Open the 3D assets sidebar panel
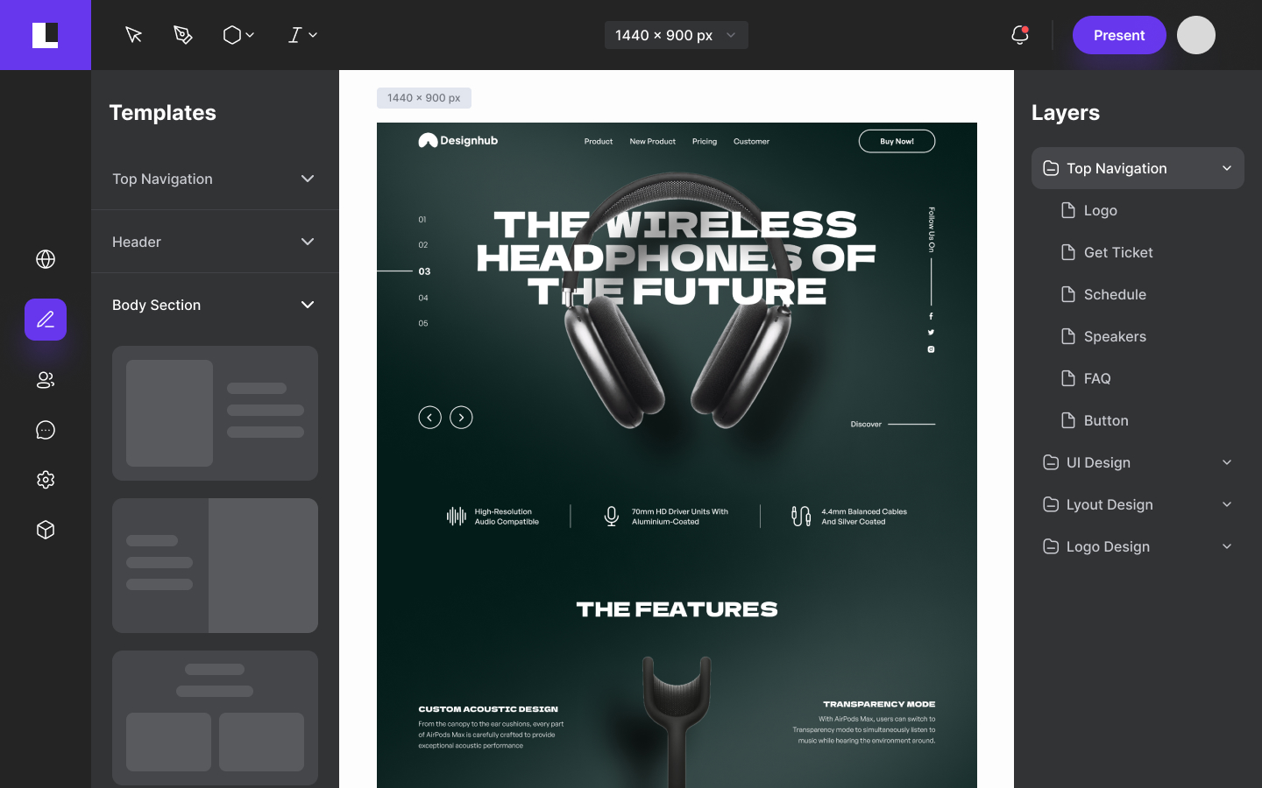Image resolution: width=1262 pixels, height=788 pixels. tap(45, 530)
